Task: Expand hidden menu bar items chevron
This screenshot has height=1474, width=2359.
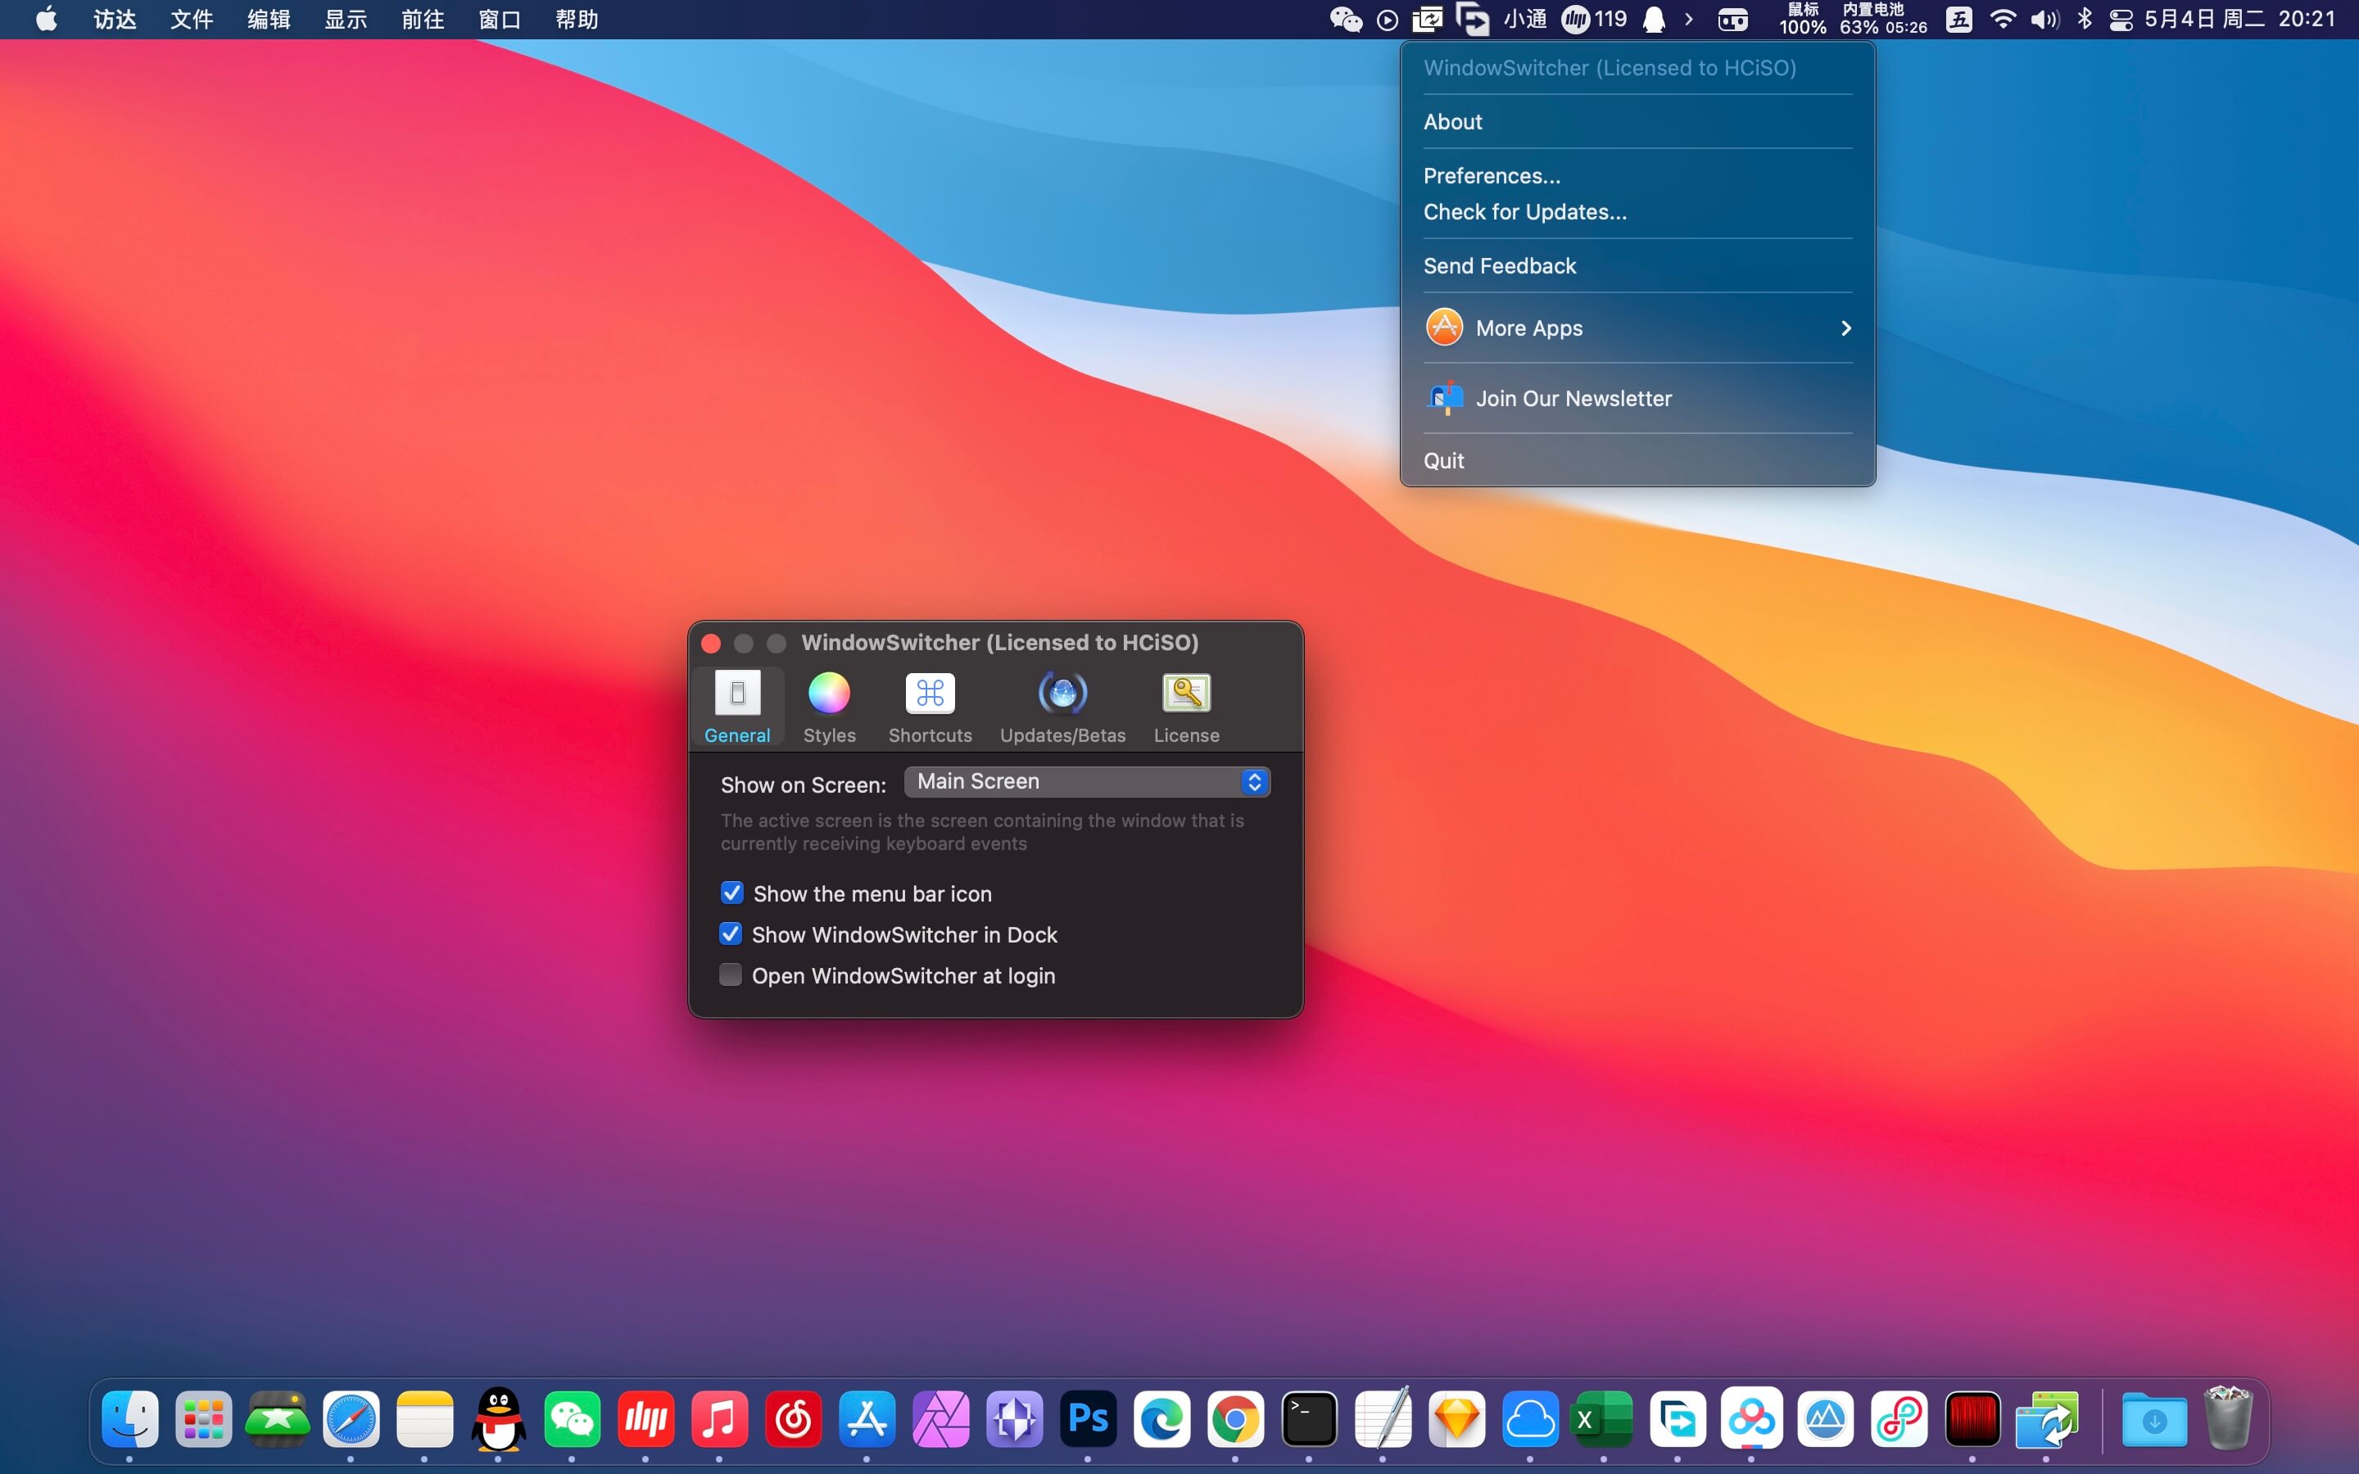Action: [1688, 20]
